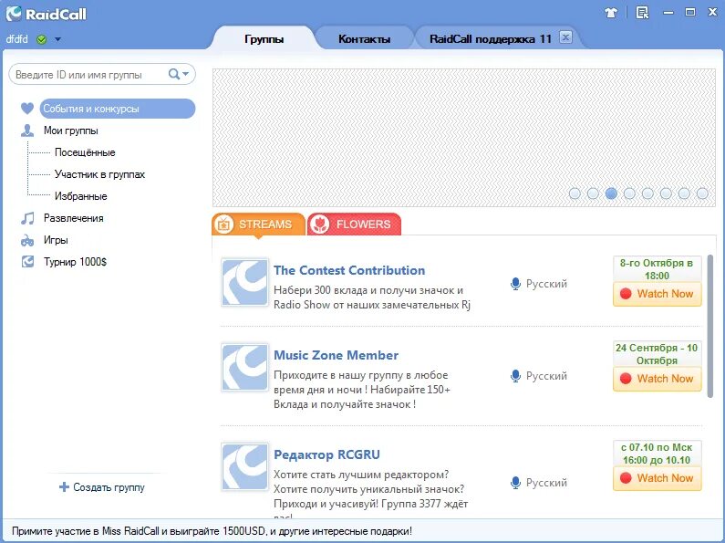This screenshot has height=543, width=725.
Task: Switch to RaidCall поддержка 11 tab
Action: [x=490, y=39]
